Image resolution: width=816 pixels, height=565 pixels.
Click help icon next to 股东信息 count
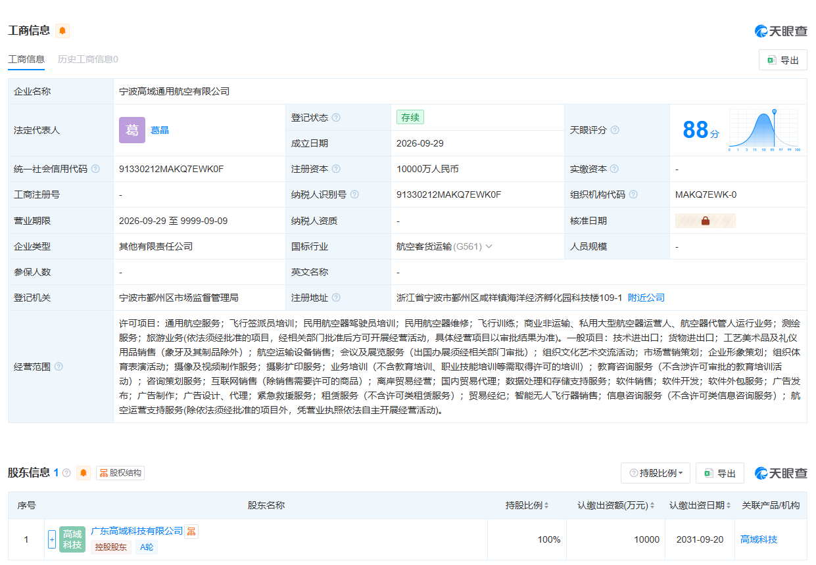click(66, 473)
